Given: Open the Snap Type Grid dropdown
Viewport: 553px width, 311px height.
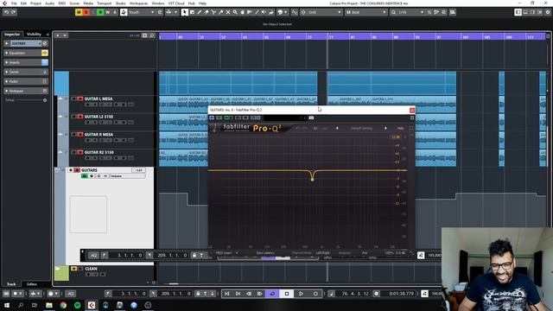Looking at the screenshot, I should pyautogui.click(x=324, y=12).
